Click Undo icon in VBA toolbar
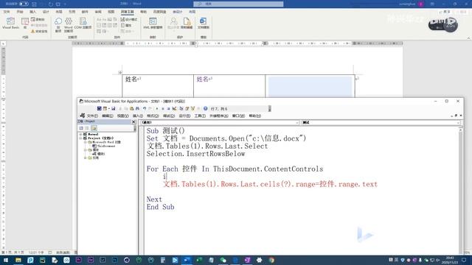 145,108
